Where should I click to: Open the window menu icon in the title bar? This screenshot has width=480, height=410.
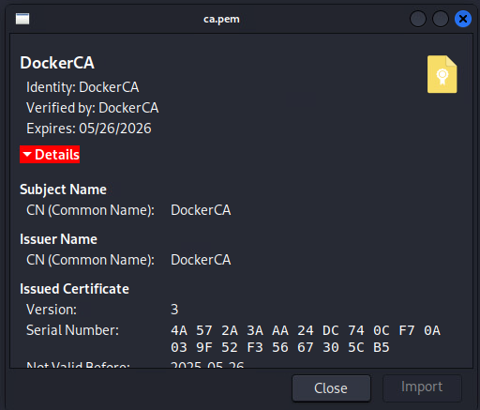[22, 19]
